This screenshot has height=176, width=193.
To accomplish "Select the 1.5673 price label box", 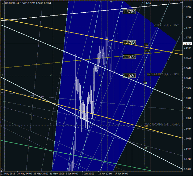I will click(129, 56).
